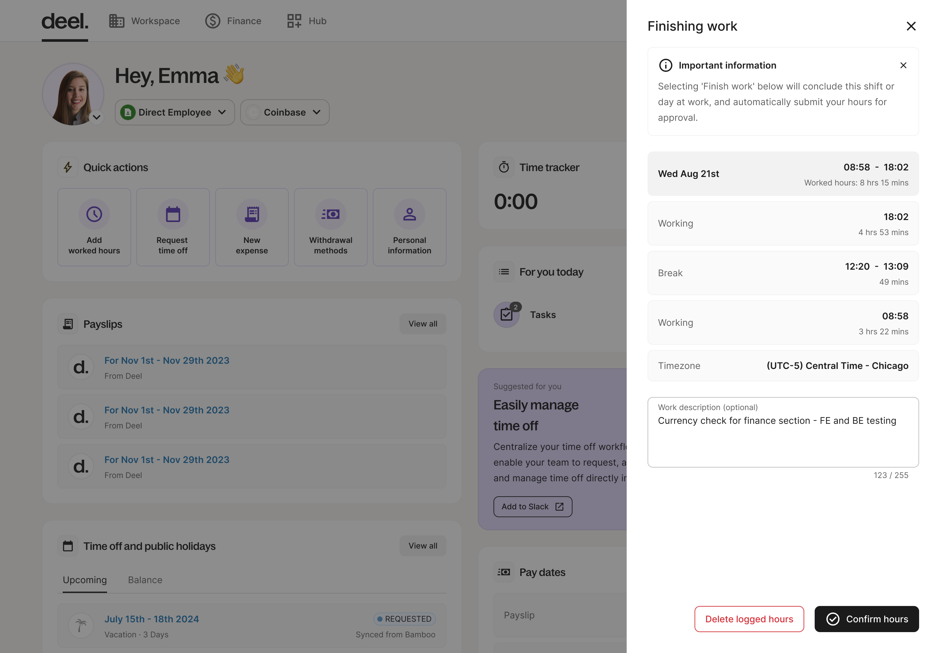Click the Workspace building icon
The image size is (940, 653).
tap(117, 21)
